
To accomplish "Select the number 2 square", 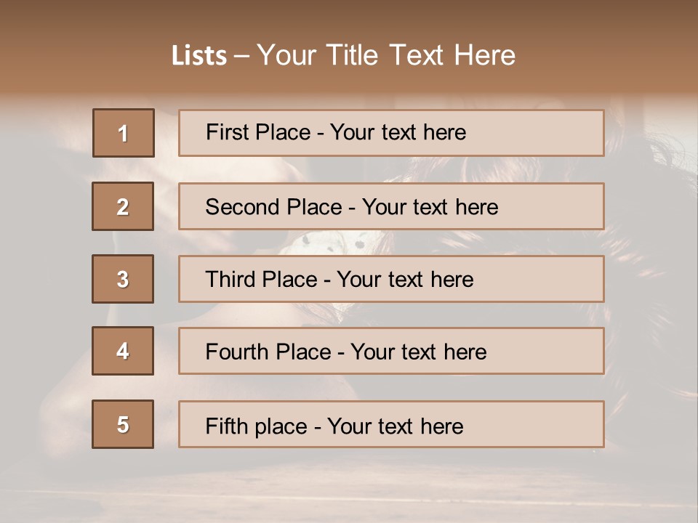I will pos(123,206).
